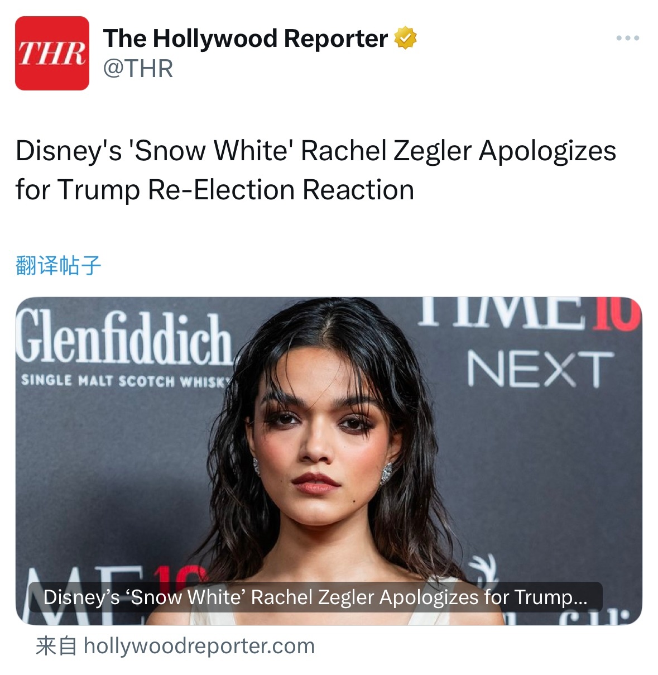Click the 来自 source label
658x675 pixels.
tap(56, 646)
